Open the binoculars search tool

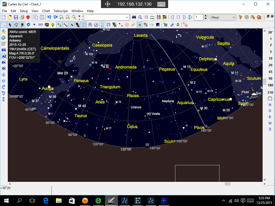[x=134, y=17]
